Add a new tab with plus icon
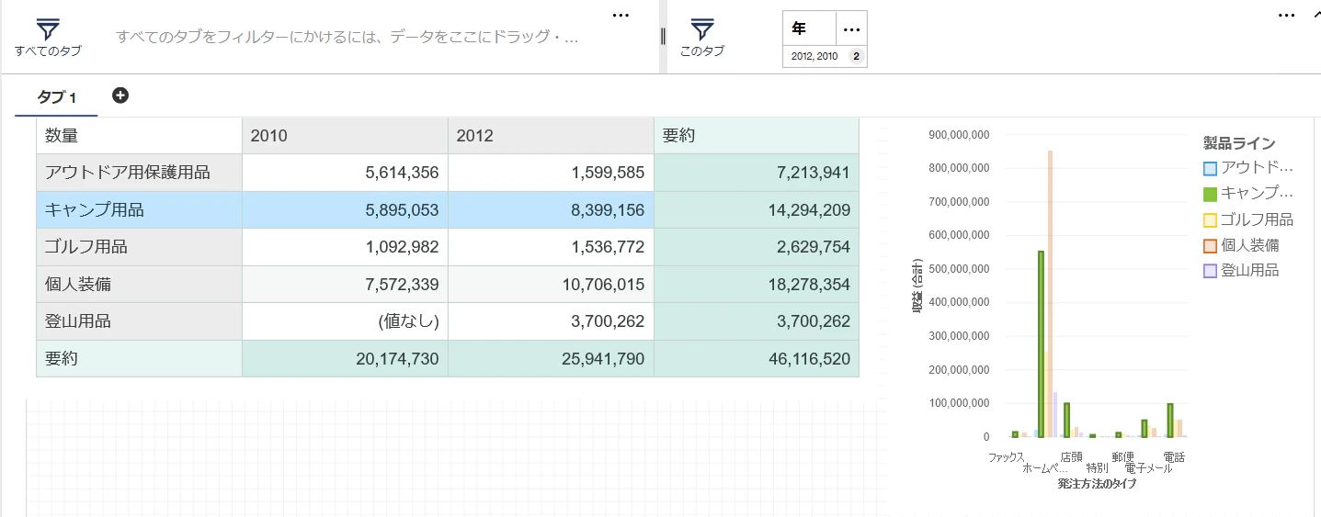The image size is (1321, 517). [x=120, y=96]
